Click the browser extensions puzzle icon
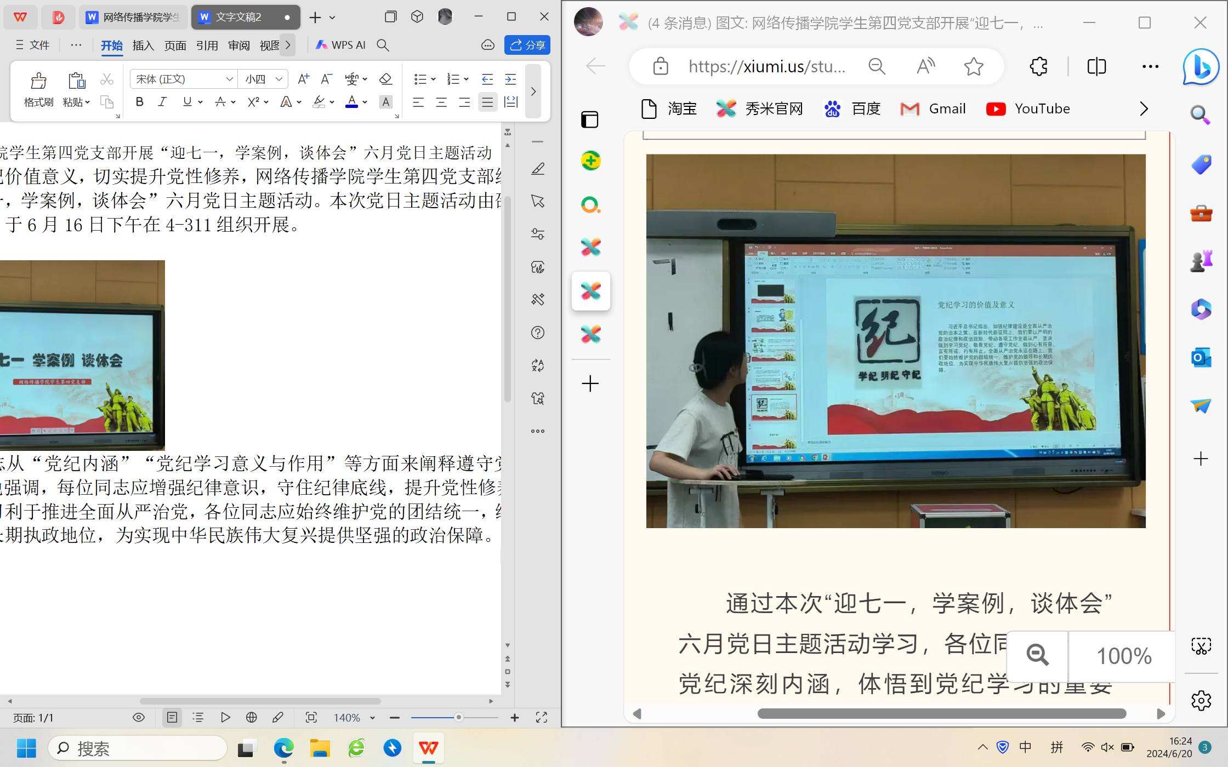1228x767 pixels. (1038, 67)
